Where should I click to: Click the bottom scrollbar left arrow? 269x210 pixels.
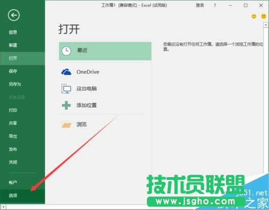pos(3,207)
